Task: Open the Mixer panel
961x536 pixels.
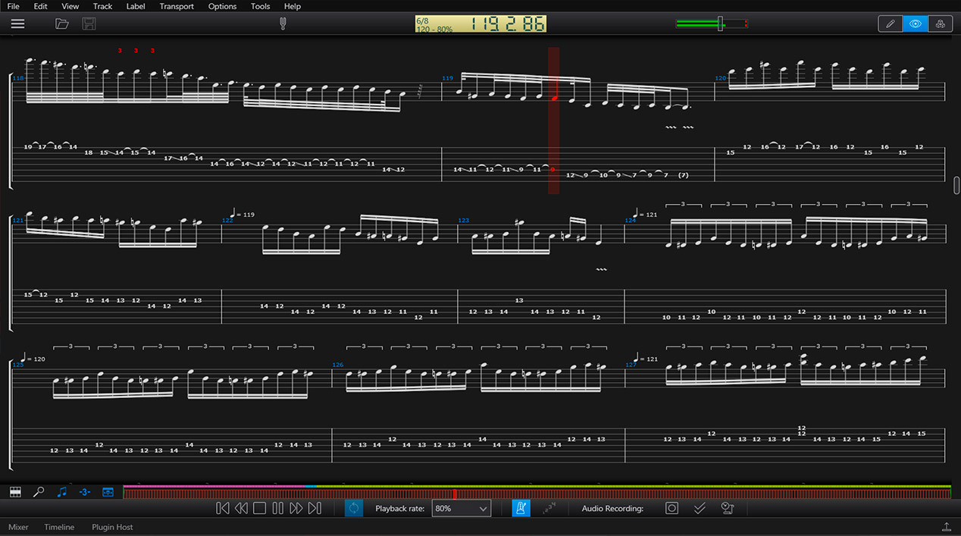Action: coord(18,527)
